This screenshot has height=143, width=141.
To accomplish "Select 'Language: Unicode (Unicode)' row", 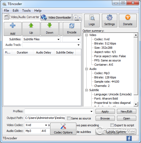I will (113, 94).
